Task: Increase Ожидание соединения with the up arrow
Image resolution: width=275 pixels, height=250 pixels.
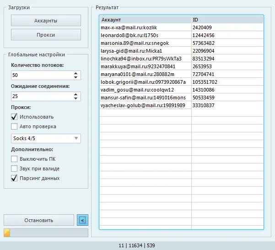Action: (76, 95)
